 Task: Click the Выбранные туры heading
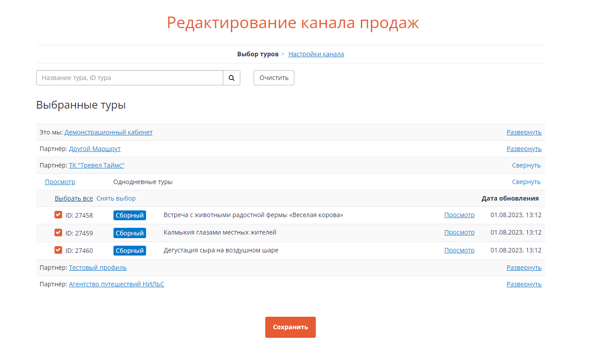[81, 105]
